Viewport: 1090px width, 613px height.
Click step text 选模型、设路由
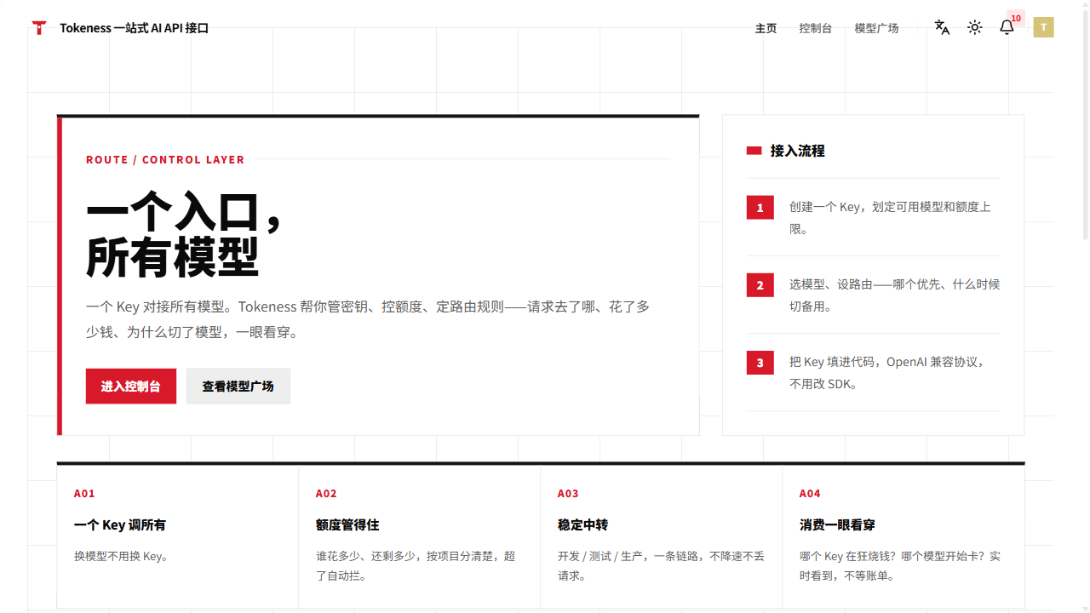(x=894, y=295)
